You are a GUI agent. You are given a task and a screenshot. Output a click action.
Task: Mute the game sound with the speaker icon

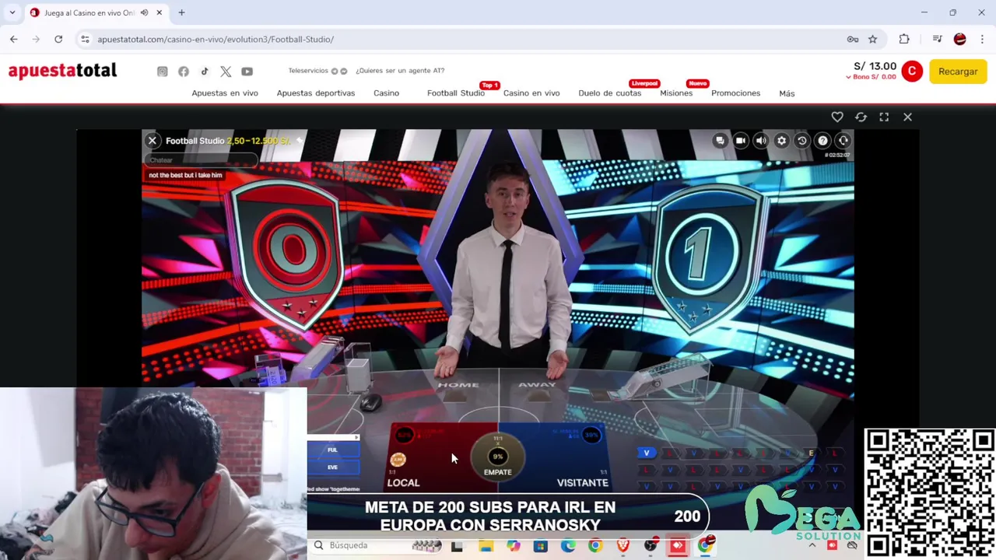tap(761, 141)
